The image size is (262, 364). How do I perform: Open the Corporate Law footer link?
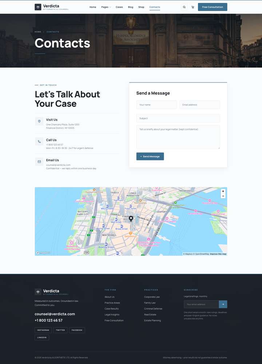coord(152,297)
